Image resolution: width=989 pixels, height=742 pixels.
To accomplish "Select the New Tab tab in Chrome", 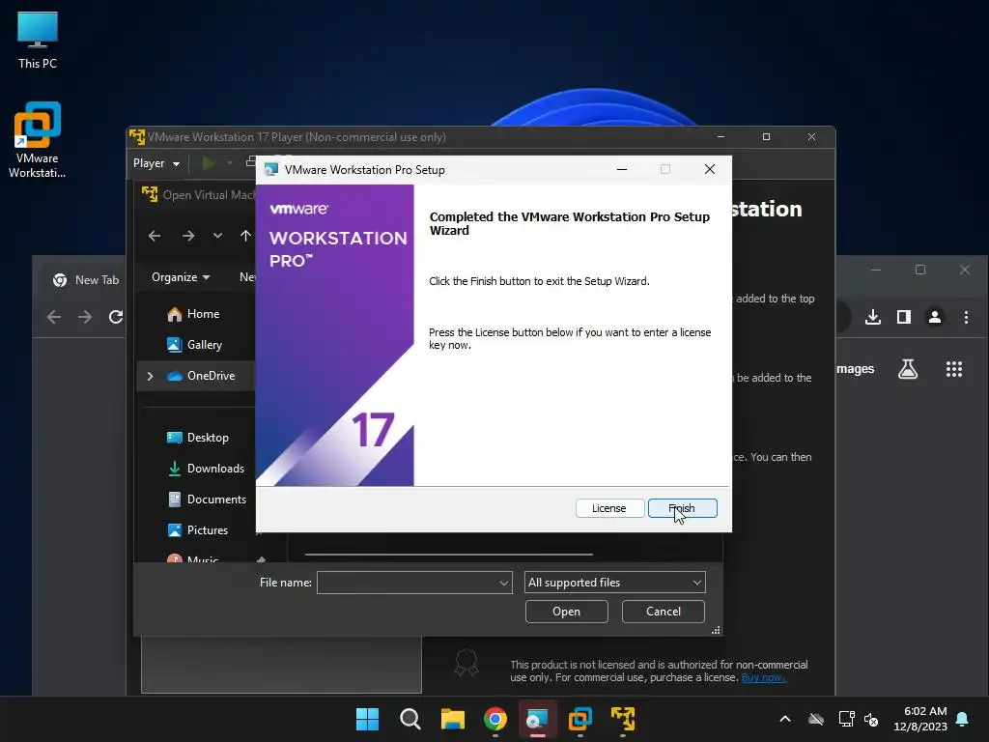I will tap(87, 280).
